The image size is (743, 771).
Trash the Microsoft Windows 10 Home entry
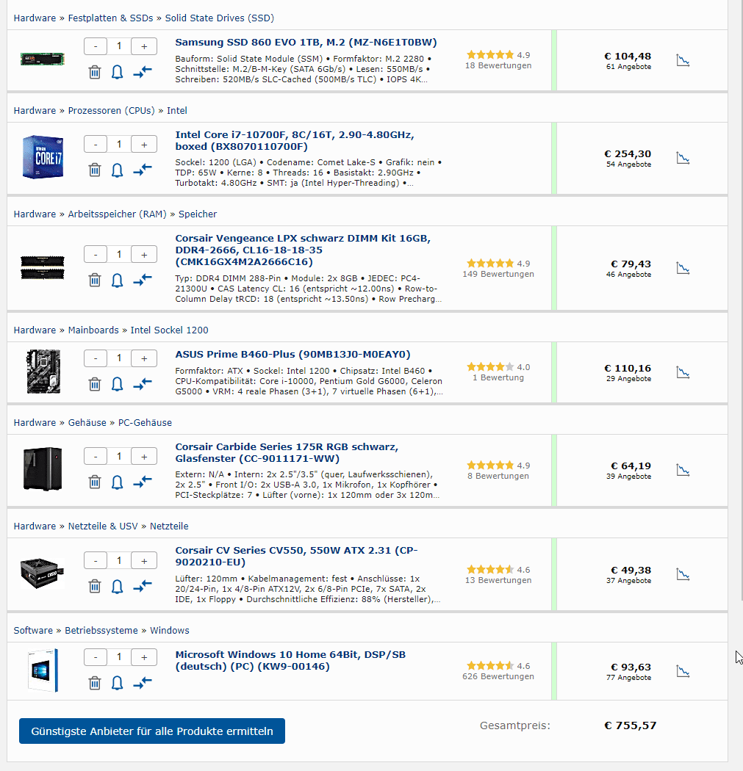(x=95, y=683)
